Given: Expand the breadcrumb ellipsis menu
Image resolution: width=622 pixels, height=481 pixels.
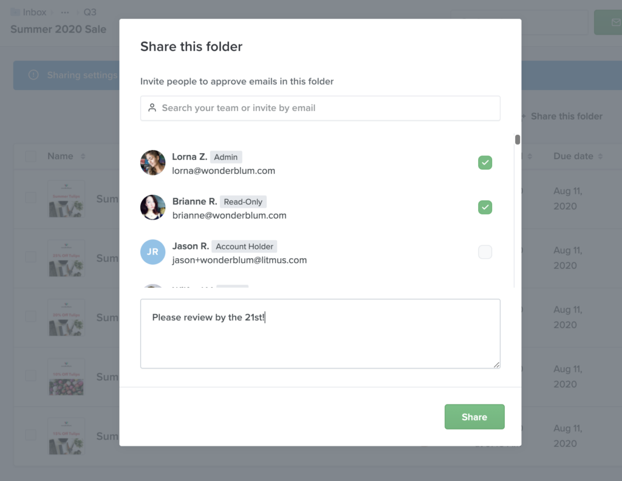Looking at the screenshot, I should point(64,12).
